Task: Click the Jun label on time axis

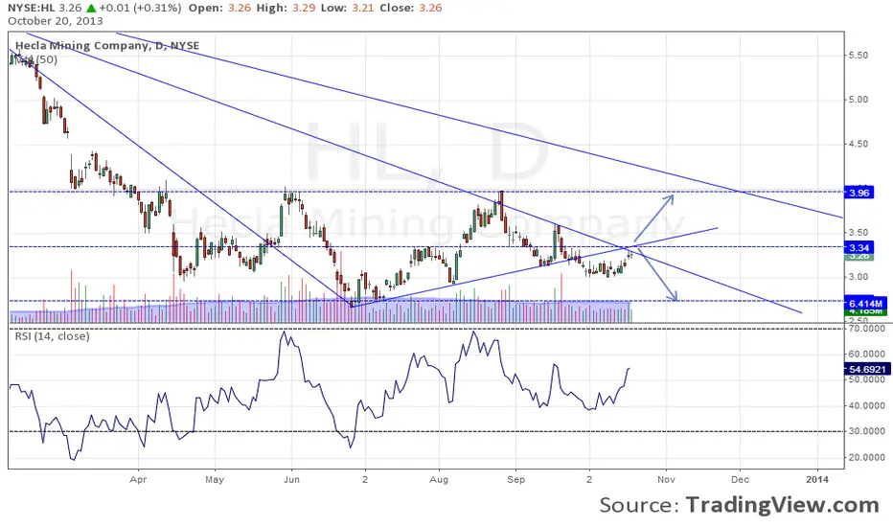Action: click(x=291, y=480)
